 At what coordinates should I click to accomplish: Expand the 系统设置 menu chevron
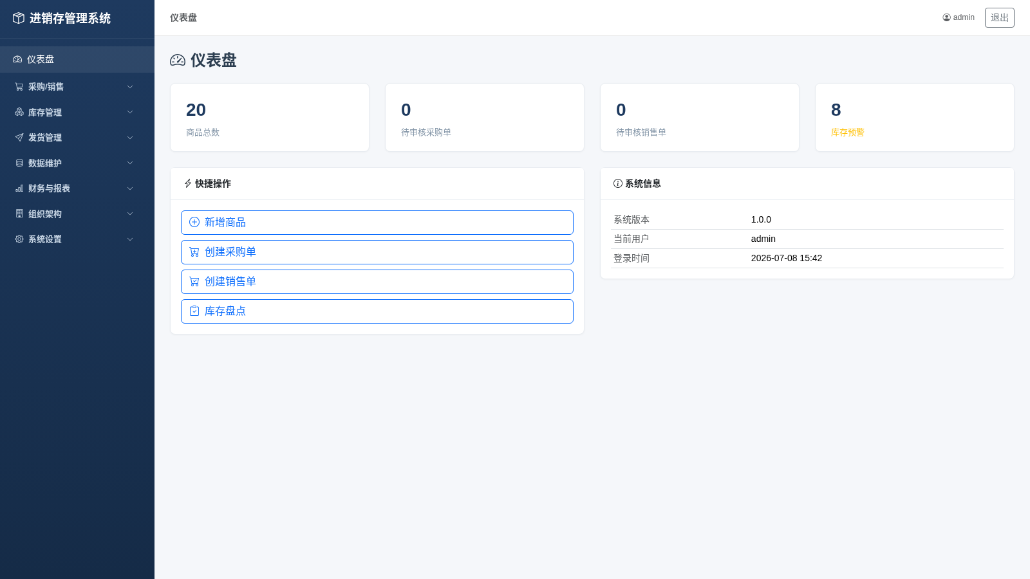[130, 239]
